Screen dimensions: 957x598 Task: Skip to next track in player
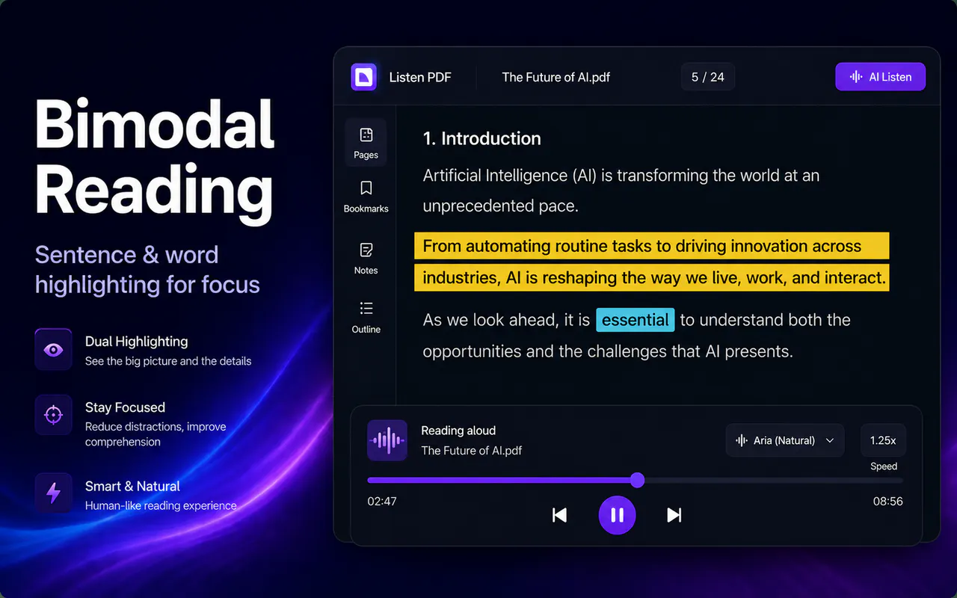(674, 515)
